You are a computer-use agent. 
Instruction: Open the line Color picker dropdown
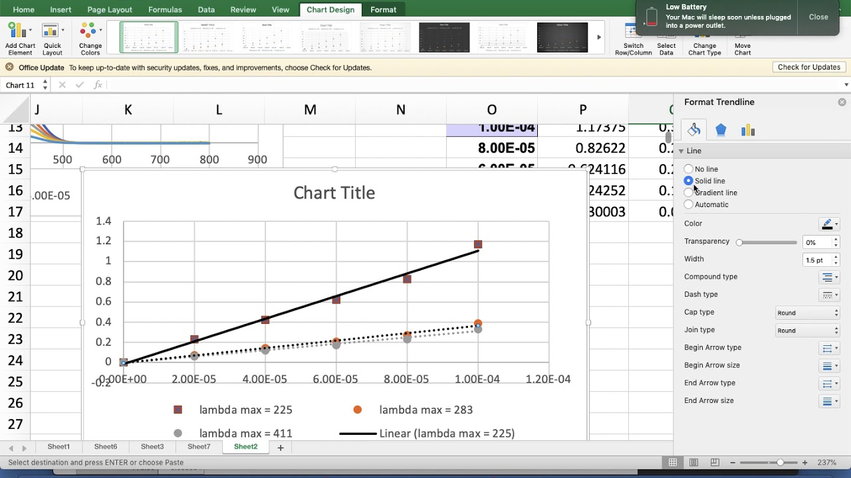(829, 224)
